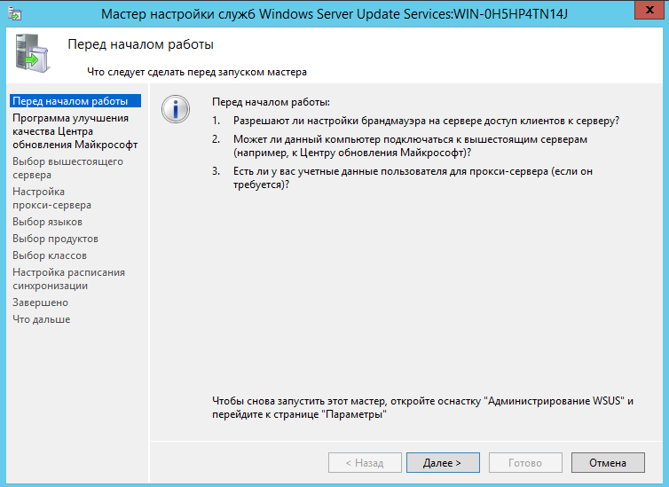The height and width of the screenshot is (487, 669).
Task: Select the 'Перед началом работы' step
Action: [75, 101]
